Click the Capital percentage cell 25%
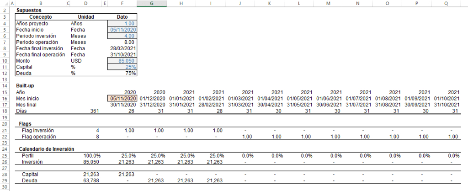 (122, 67)
